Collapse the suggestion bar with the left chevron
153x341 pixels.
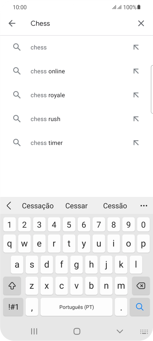(9, 206)
